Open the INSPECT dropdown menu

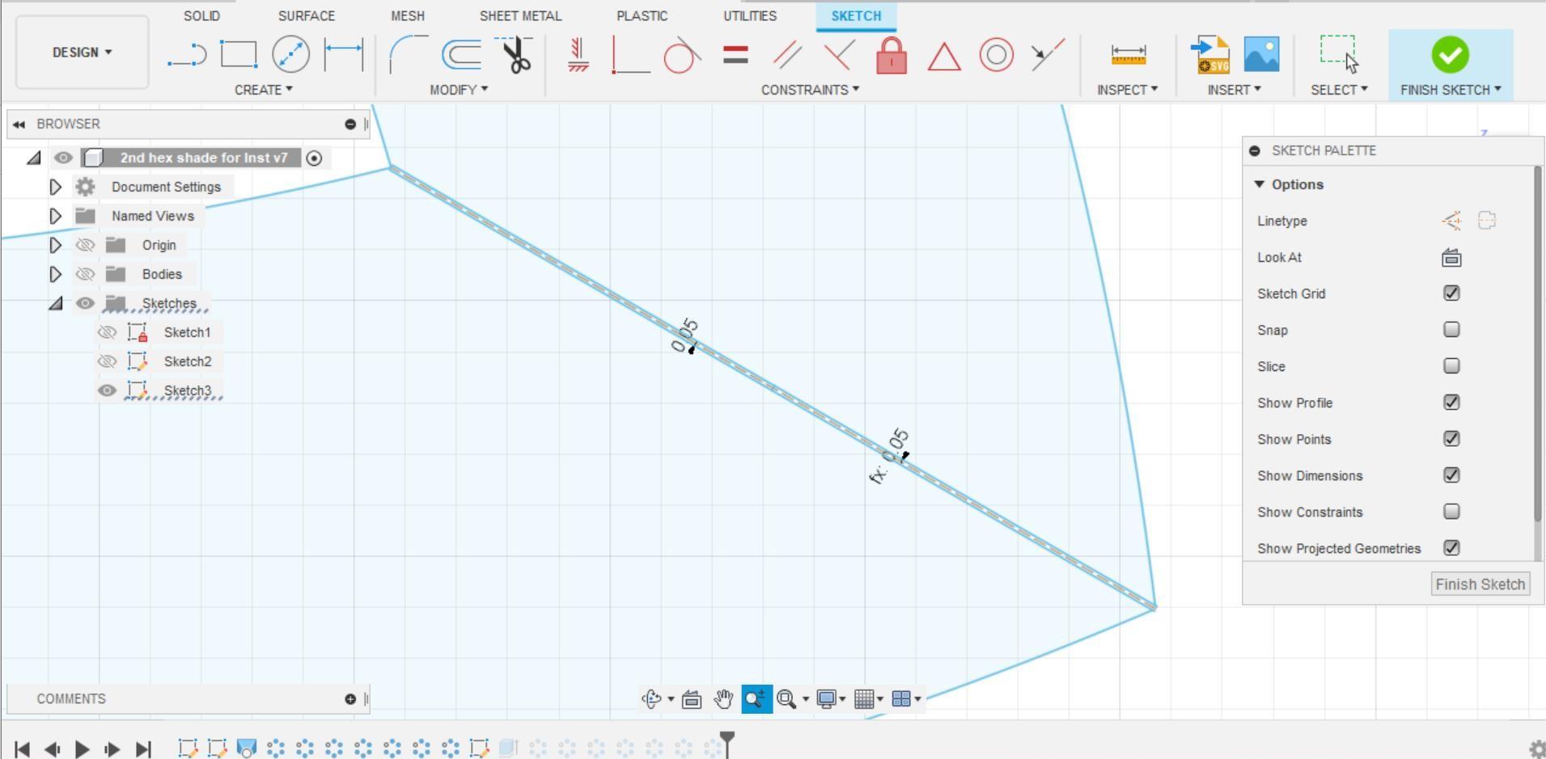[x=1127, y=90]
